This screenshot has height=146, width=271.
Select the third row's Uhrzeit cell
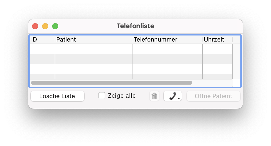pyautogui.click(x=217, y=69)
